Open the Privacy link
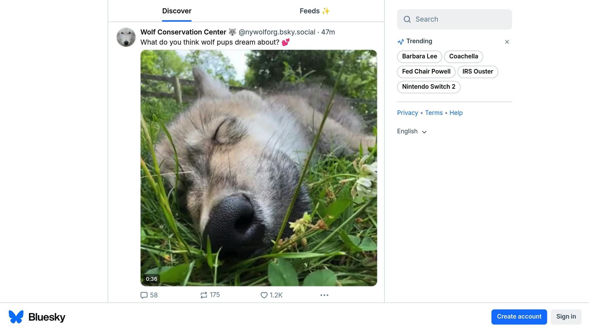The height and width of the screenshot is (331, 589). [407, 113]
